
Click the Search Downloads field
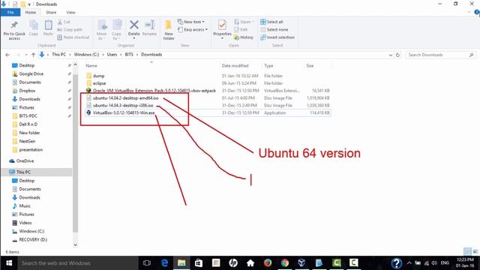pos(441,55)
